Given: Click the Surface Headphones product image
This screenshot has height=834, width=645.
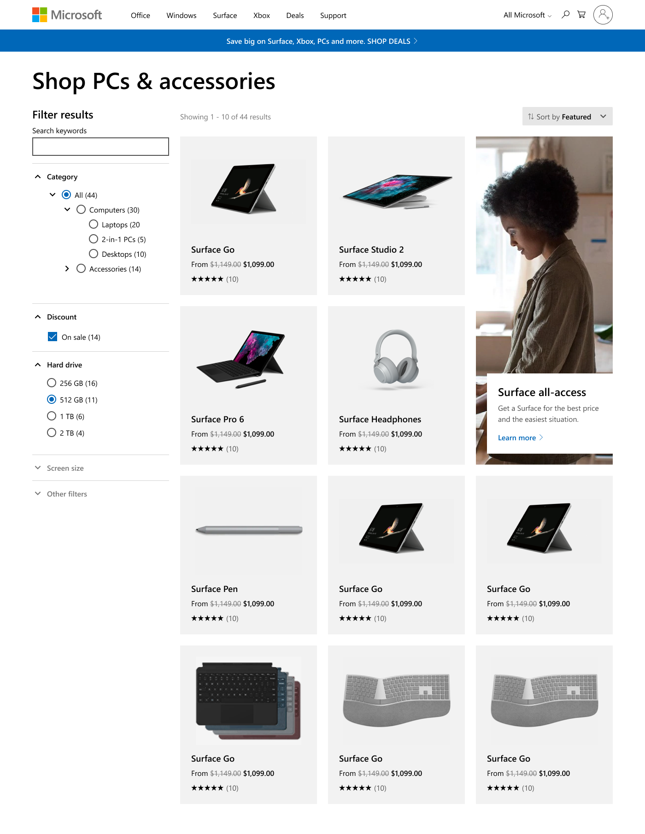Looking at the screenshot, I should click(396, 360).
